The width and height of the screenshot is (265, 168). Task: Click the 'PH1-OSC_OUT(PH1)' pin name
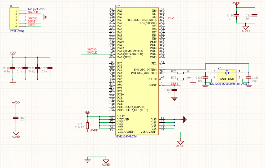click(144, 73)
